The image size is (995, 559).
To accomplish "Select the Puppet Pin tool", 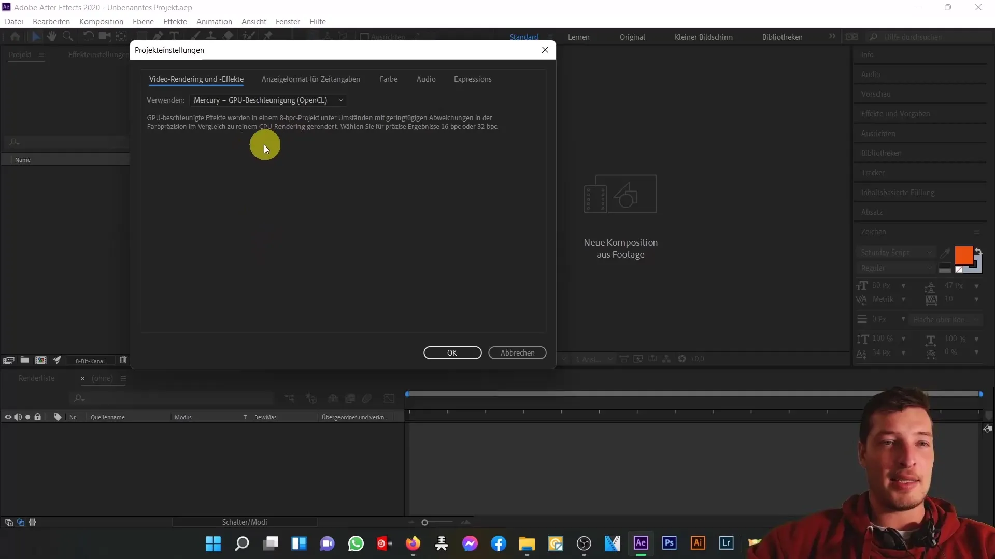I will coord(268,36).
